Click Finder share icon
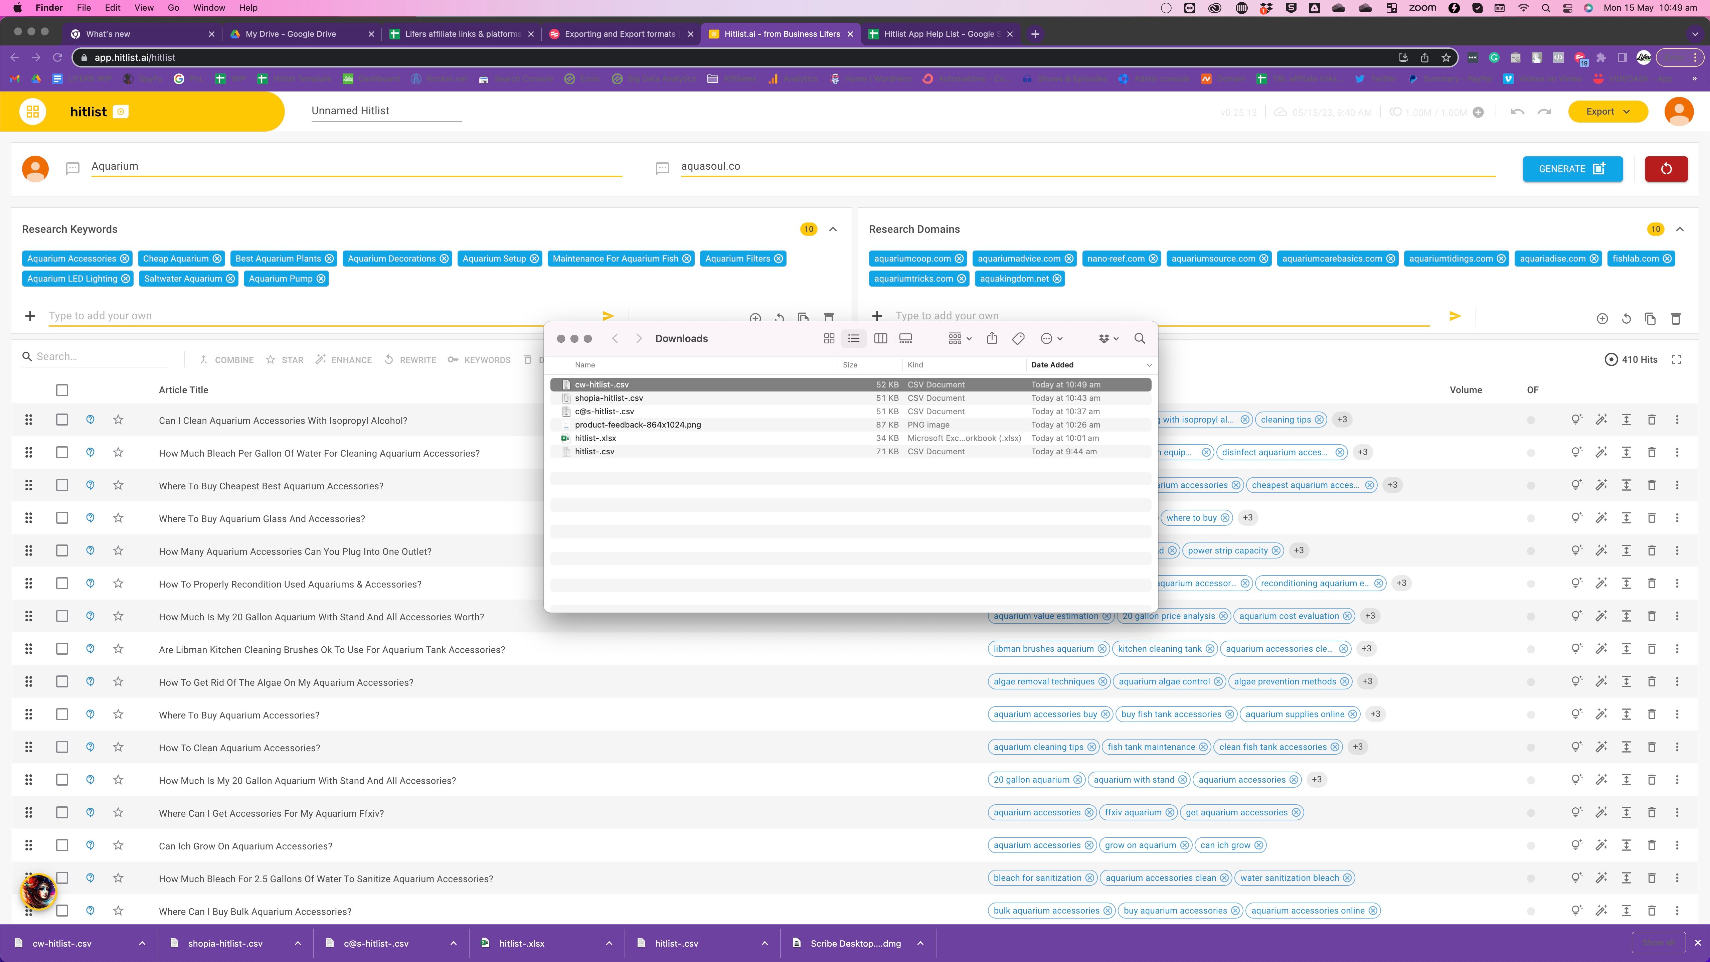This screenshot has width=1710, height=962. click(x=992, y=339)
